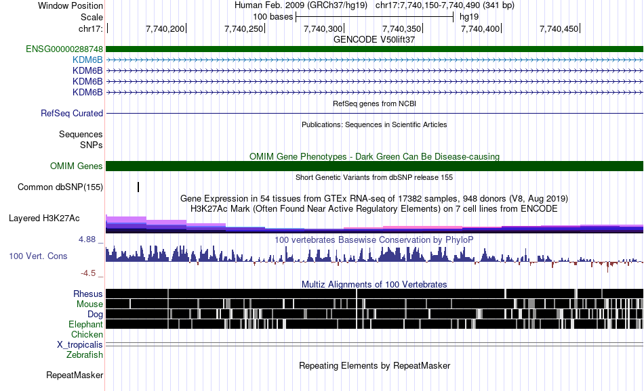Viewport: 644px width, 391px height.
Task: Click the dark green OMIM Genes bar
Action: point(375,166)
